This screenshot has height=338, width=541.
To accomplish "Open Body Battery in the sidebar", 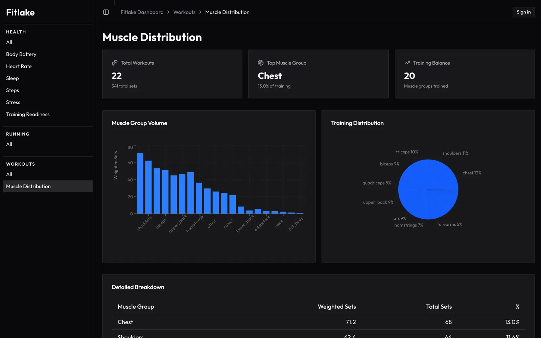I will [48, 54].
